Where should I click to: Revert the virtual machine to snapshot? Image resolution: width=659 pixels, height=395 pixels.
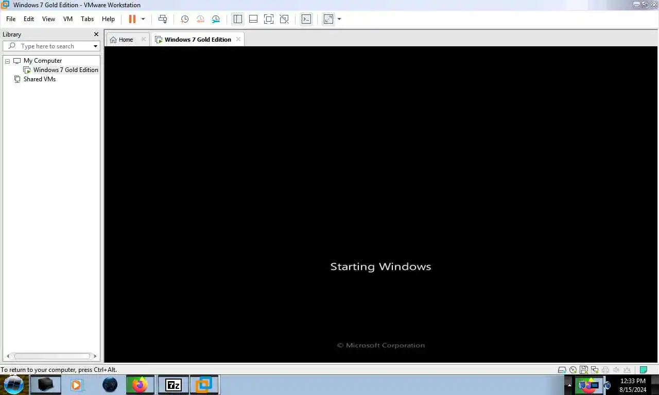point(200,19)
